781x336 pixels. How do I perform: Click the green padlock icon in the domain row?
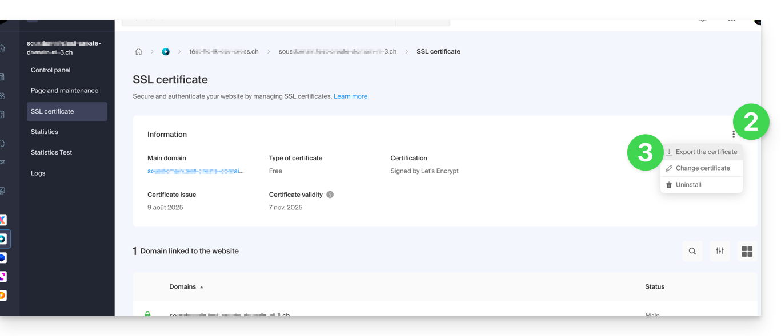(x=147, y=314)
